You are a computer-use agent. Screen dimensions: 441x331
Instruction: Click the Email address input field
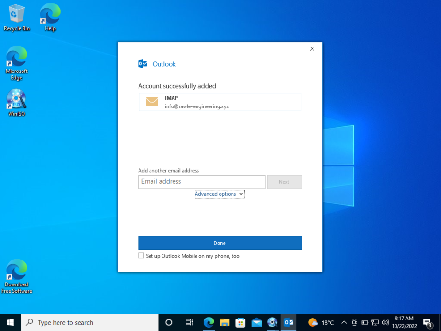click(x=201, y=182)
